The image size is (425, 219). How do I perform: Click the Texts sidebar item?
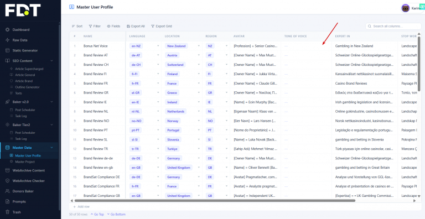tap(19, 93)
